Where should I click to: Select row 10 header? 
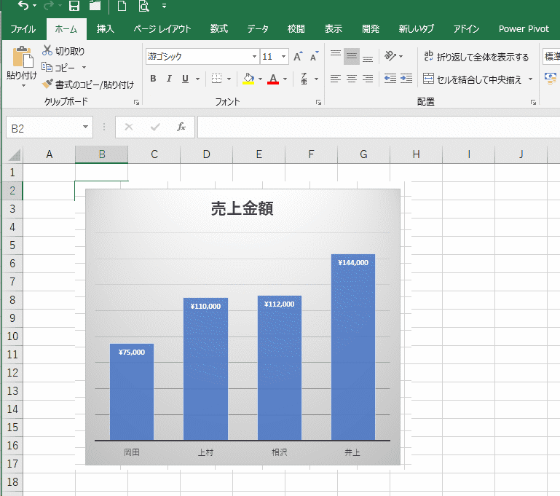point(12,336)
